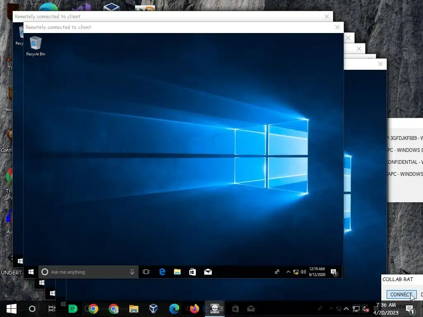Image resolution: width=423 pixels, height=317 pixels.
Task: Expand remote system tray hidden icons
Action: click(288, 272)
